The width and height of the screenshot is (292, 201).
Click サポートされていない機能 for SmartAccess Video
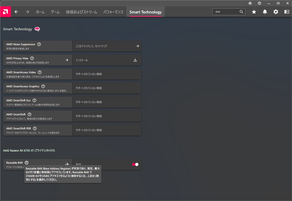(89, 74)
